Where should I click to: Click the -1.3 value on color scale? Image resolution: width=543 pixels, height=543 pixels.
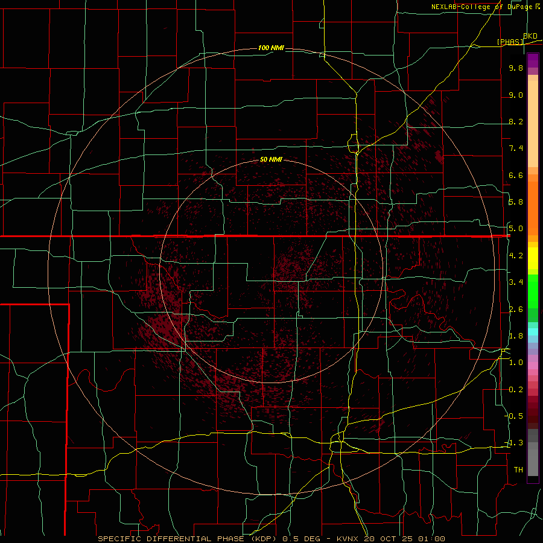click(x=515, y=443)
